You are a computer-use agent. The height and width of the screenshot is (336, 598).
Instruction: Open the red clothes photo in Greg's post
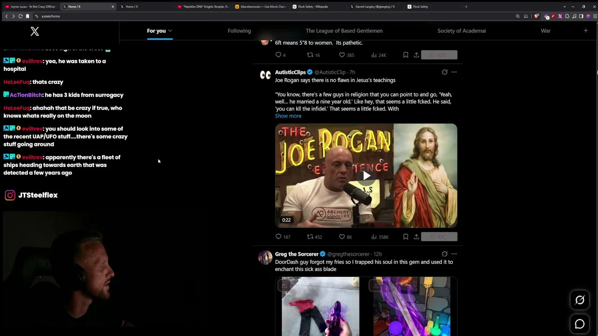coord(320,306)
